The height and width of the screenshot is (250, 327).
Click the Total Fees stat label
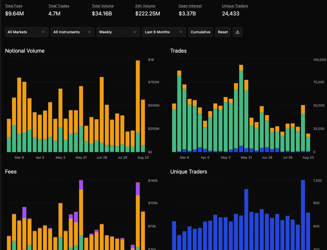[x=14, y=6]
